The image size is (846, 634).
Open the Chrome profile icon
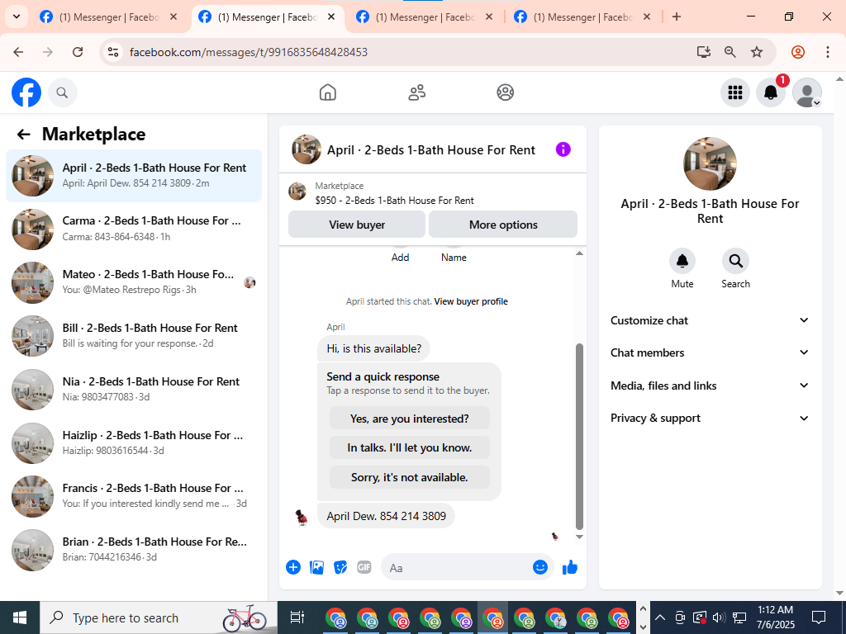(x=798, y=52)
